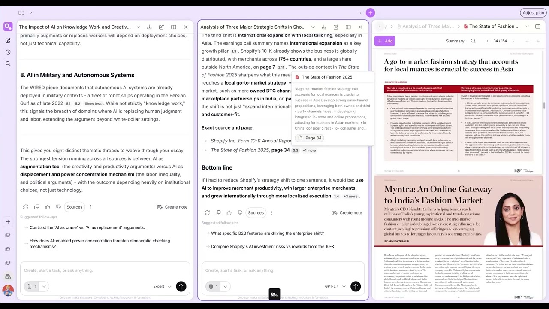This screenshot has height=309, width=549.
Task: Open the user avatar profile
Action: click(8, 291)
